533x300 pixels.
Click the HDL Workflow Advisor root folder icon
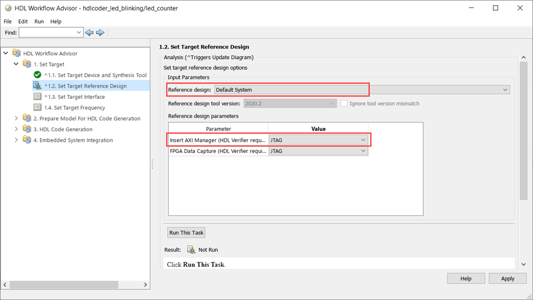[x=16, y=53]
